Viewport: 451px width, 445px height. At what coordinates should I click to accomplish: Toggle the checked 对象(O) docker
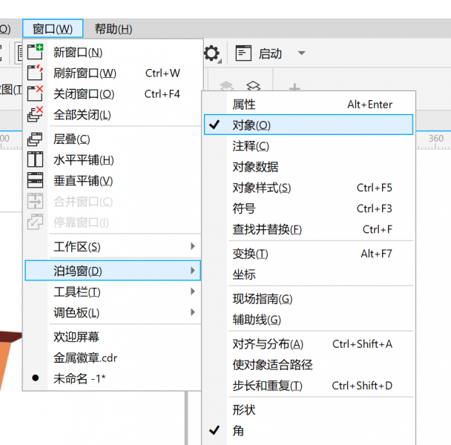[x=309, y=125]
